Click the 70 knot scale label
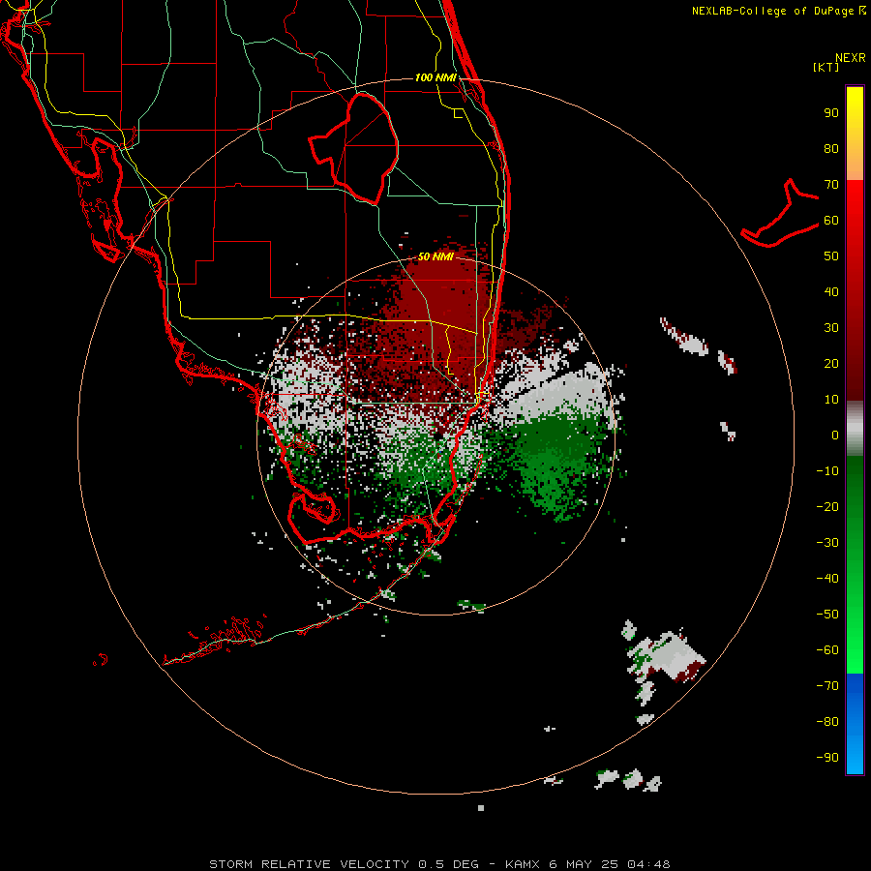 pos(831,185)
